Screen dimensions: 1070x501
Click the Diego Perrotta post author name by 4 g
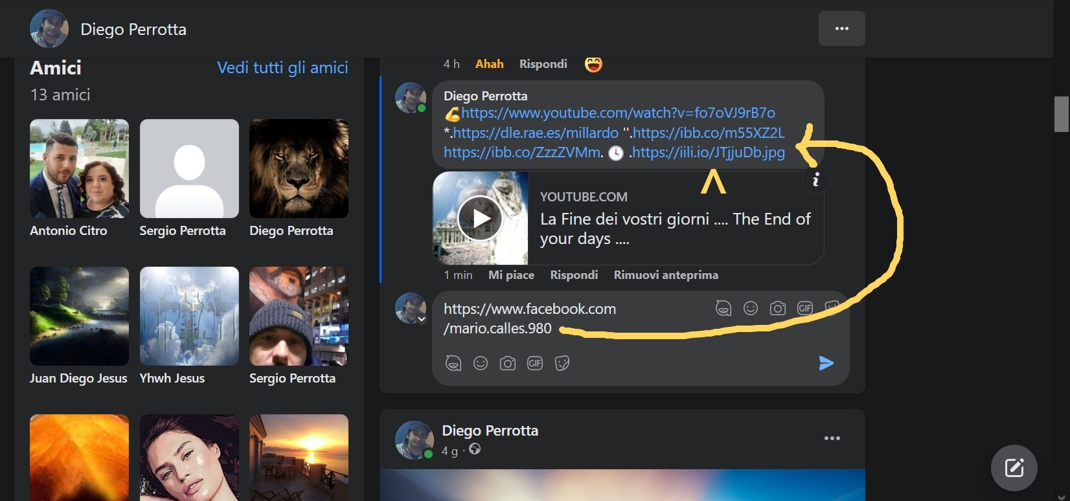coord(490,430)
